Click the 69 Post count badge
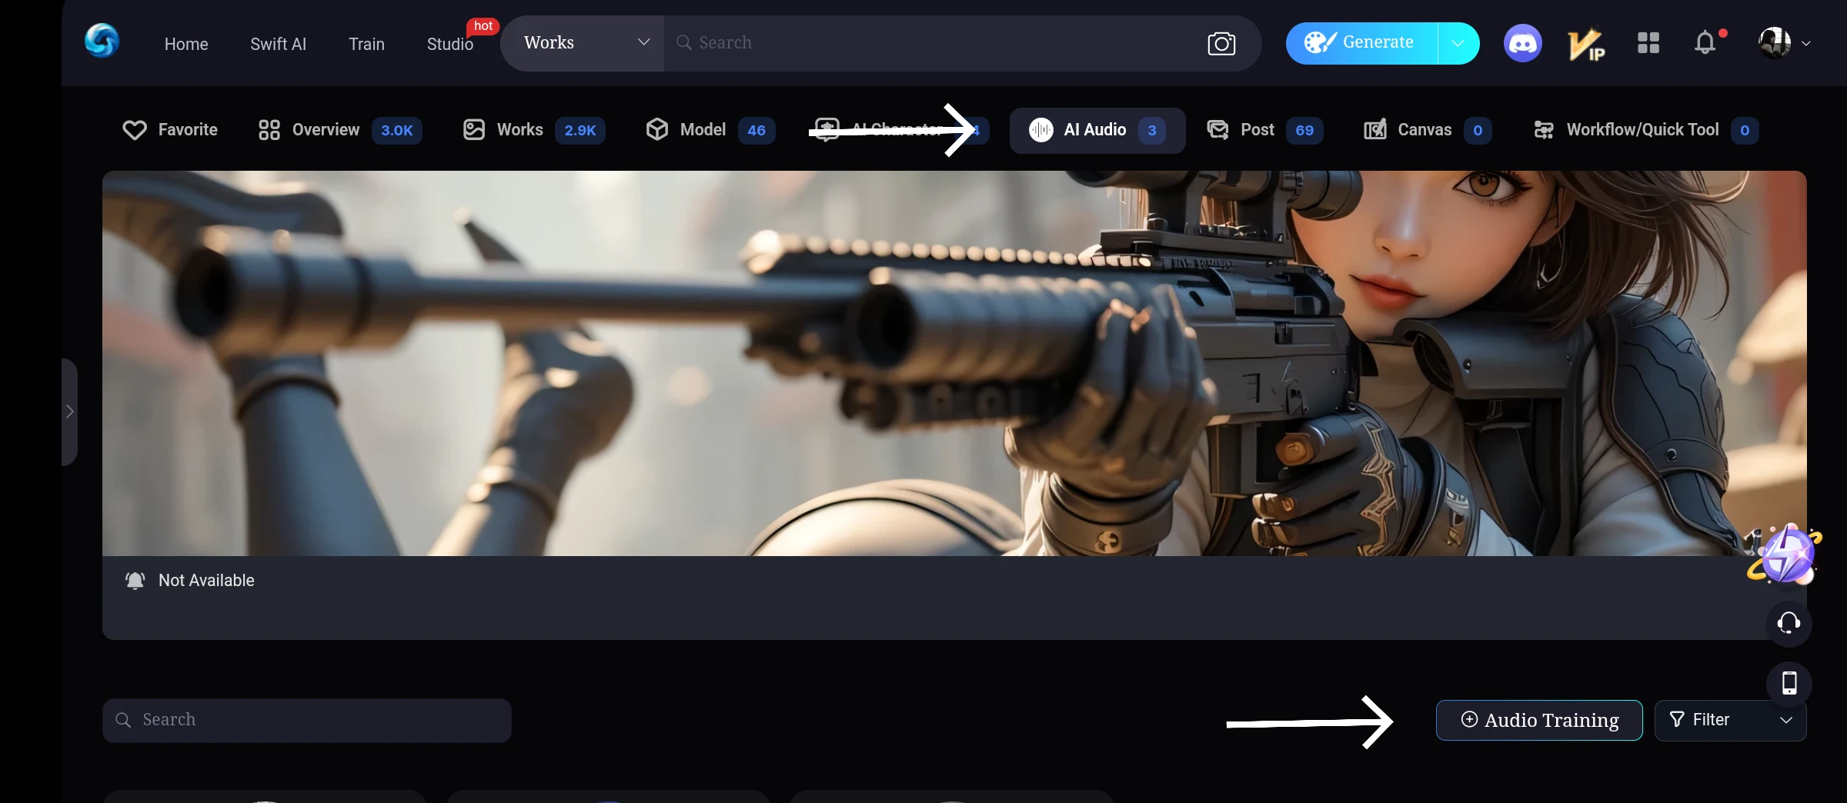The height and width of the screenshot is (803, 1847). (1304, 130)
